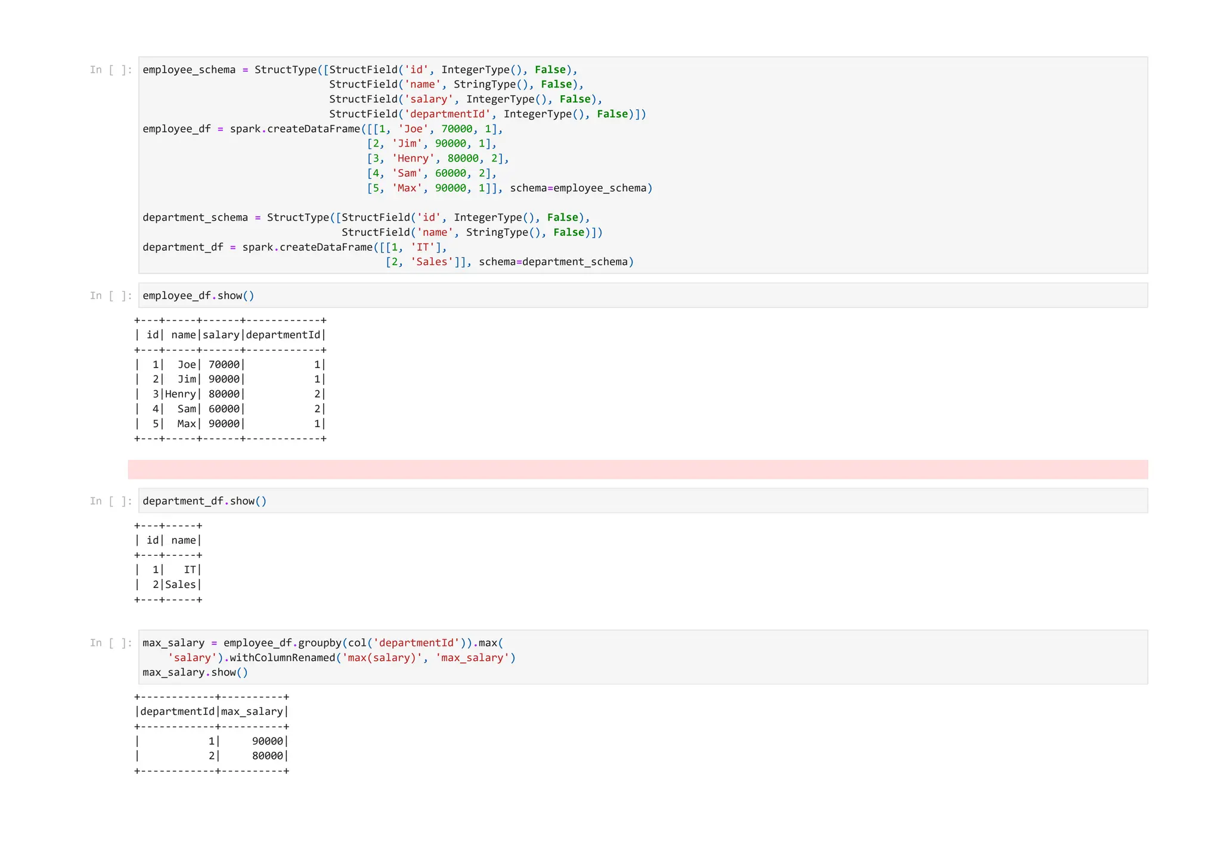Click 'schema=department_schema' in the first cell
The height and width of the screenshot is (862, 1221).
pyautogui.click(x=553, y=262)
